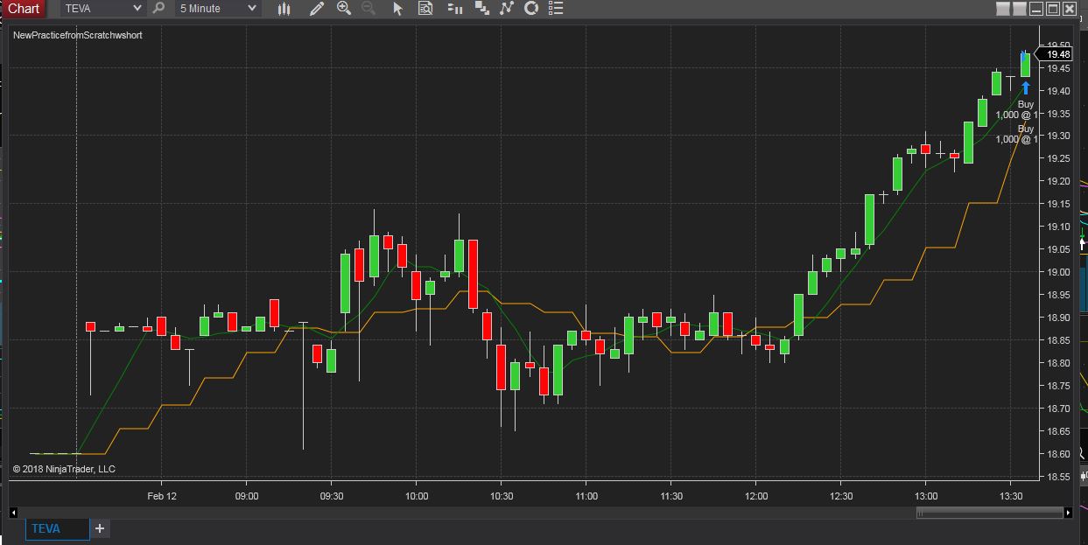Click the Zoom Out magnifier
Viewport: 1088px width, 545px height.
(369, 9)
